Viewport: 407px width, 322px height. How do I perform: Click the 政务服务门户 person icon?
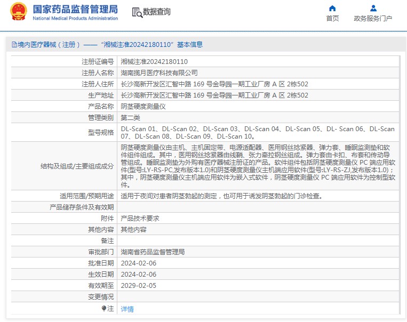[373, 9]
